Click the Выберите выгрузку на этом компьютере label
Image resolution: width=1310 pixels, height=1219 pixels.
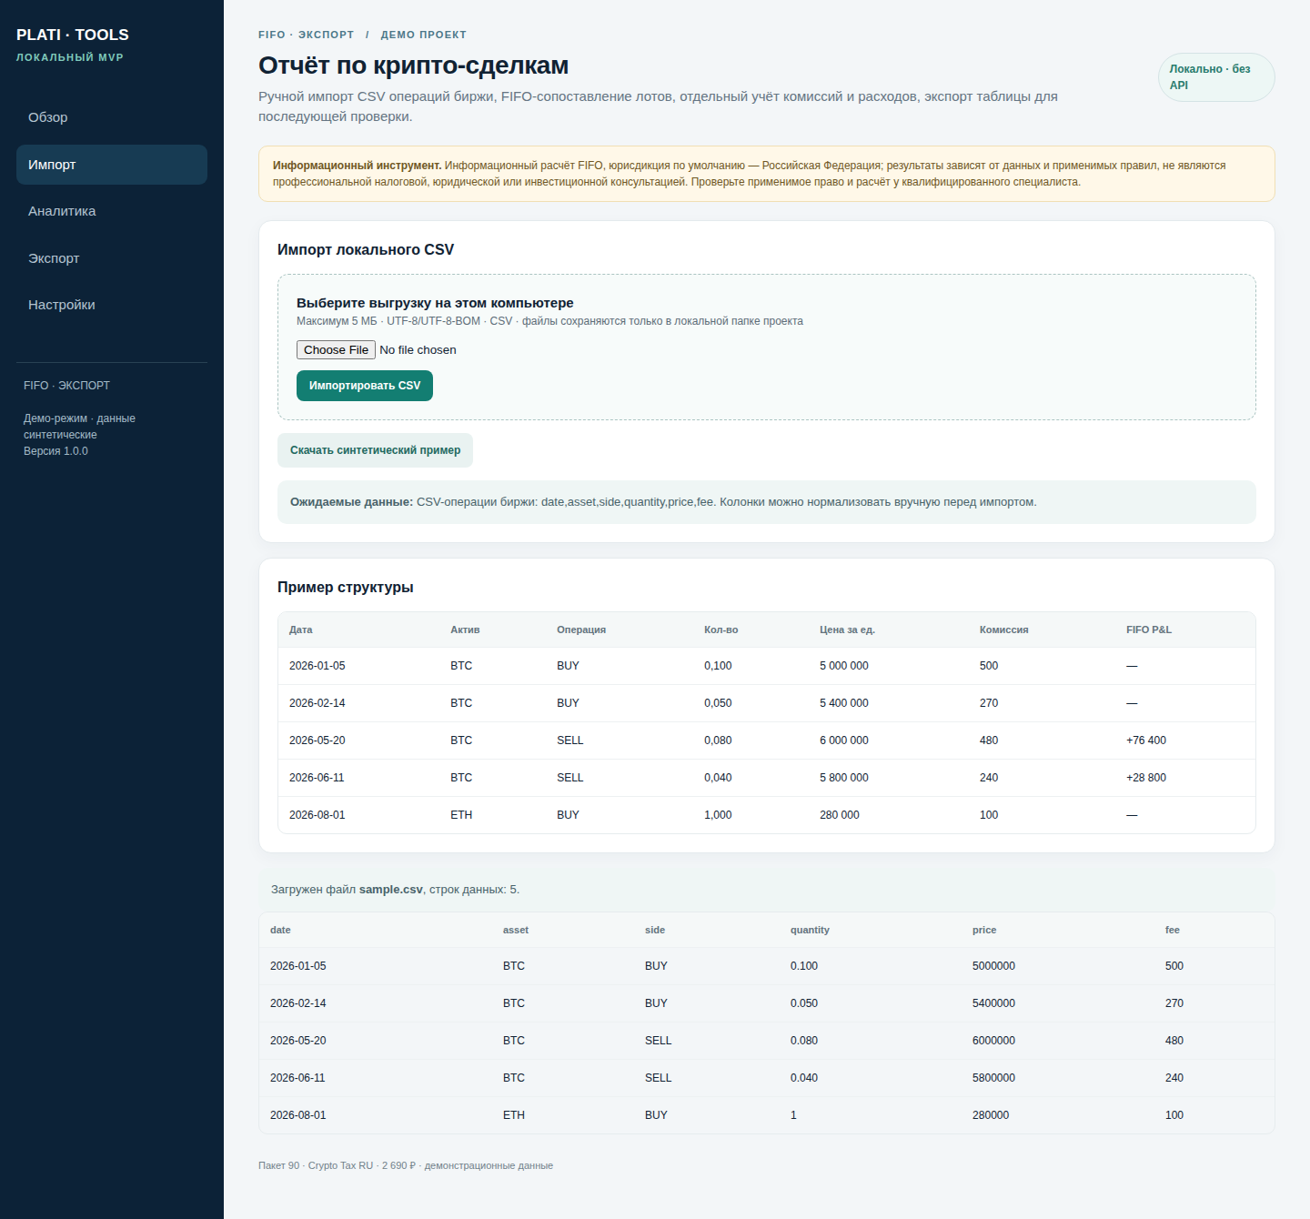point(435,303)
